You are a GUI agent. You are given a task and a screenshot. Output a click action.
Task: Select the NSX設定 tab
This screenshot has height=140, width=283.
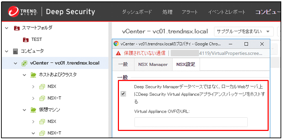186,65
